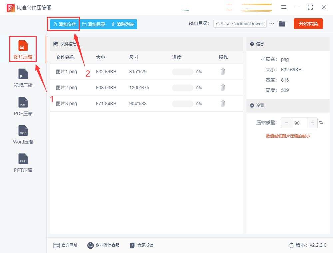Open the hamburger menu in title bar

click(284, 7)
